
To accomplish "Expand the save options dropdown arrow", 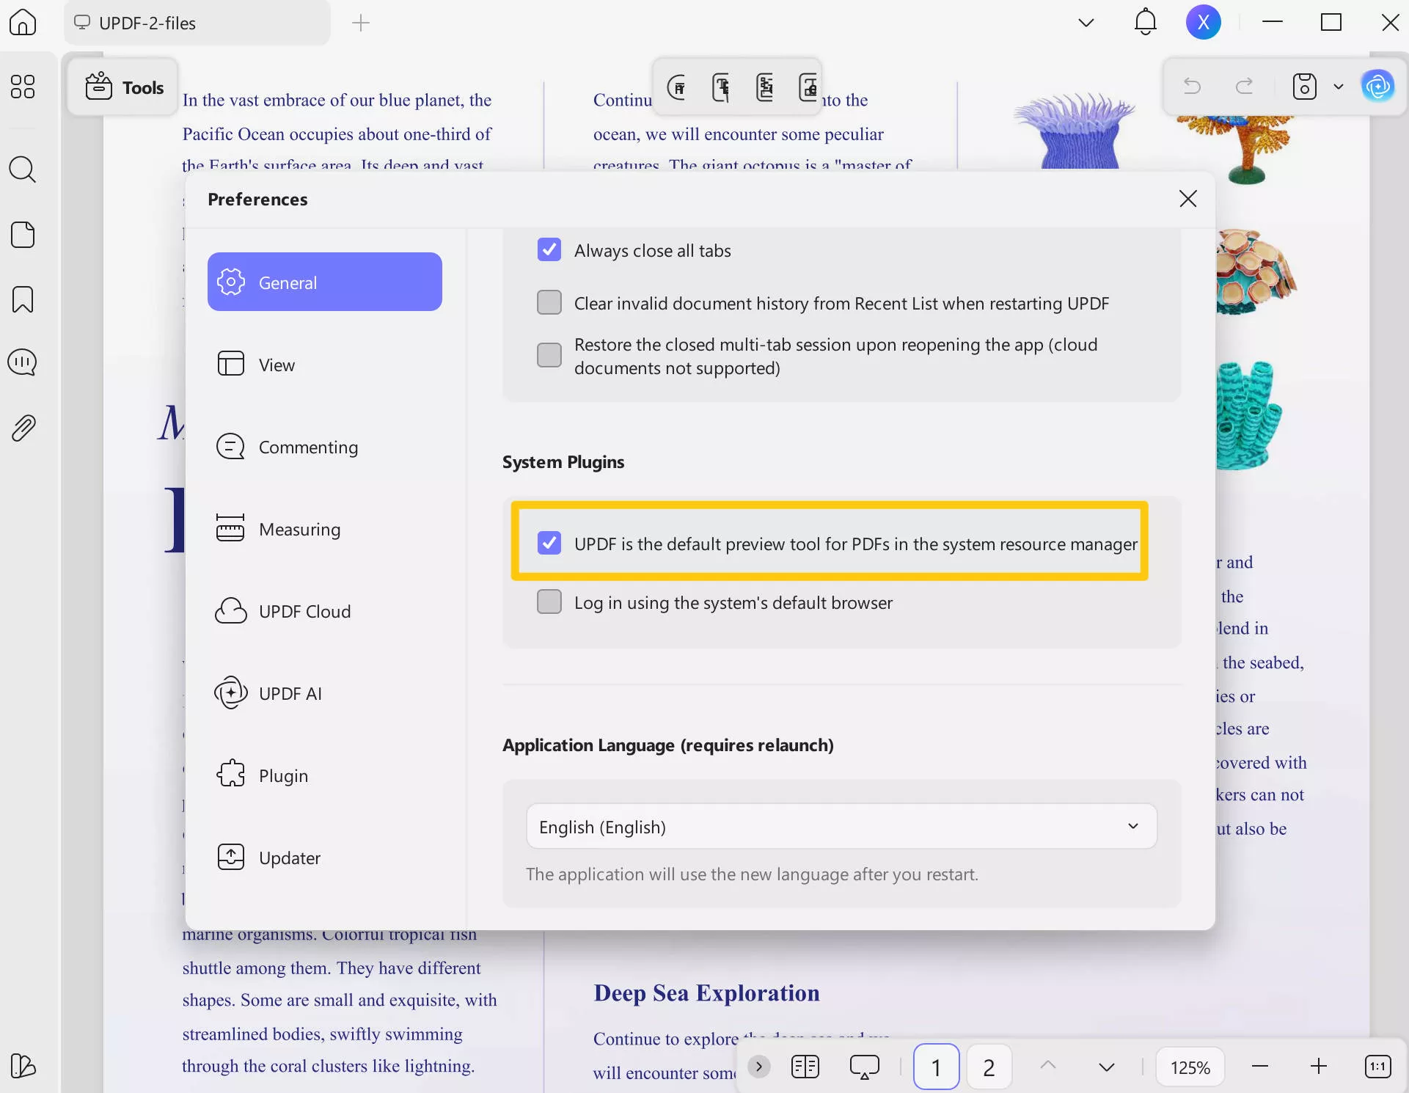I will coord(1338,87).
